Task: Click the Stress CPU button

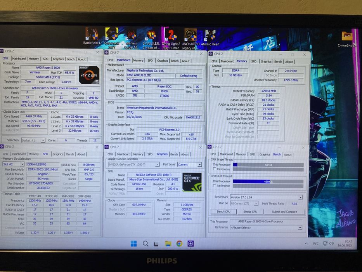Action: coord(250,212)
